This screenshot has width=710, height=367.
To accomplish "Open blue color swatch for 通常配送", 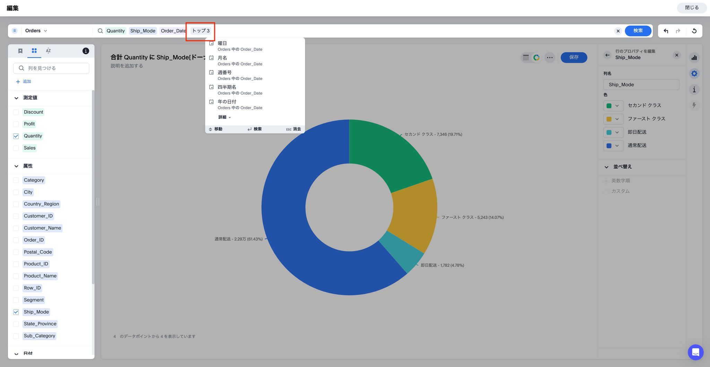I will [x=613, y=146].
